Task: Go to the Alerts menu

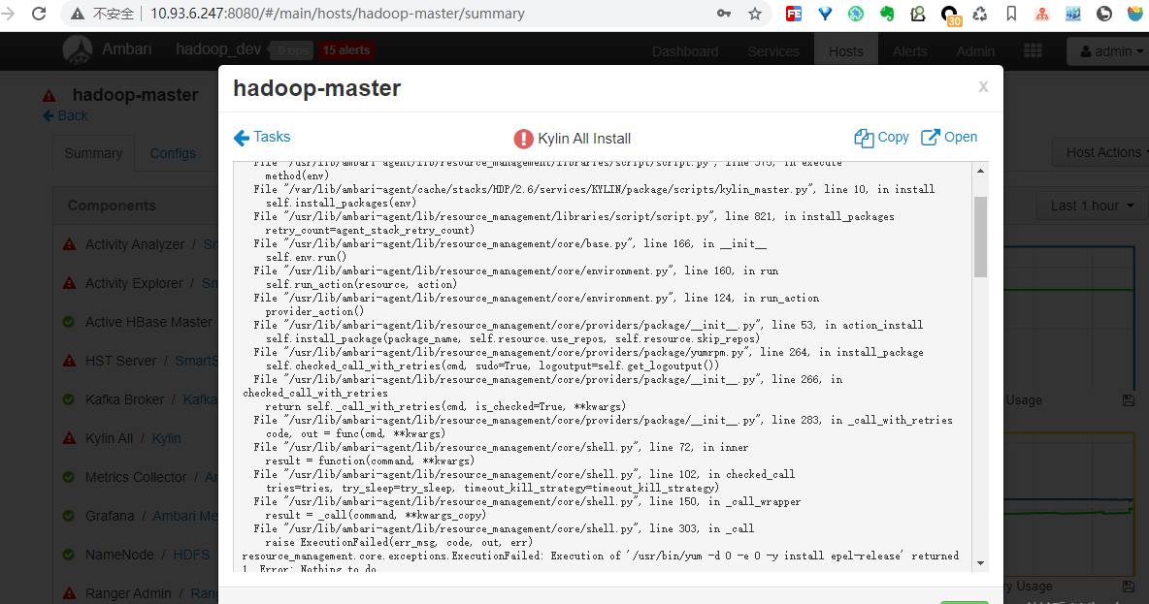Action: [909, 51]
